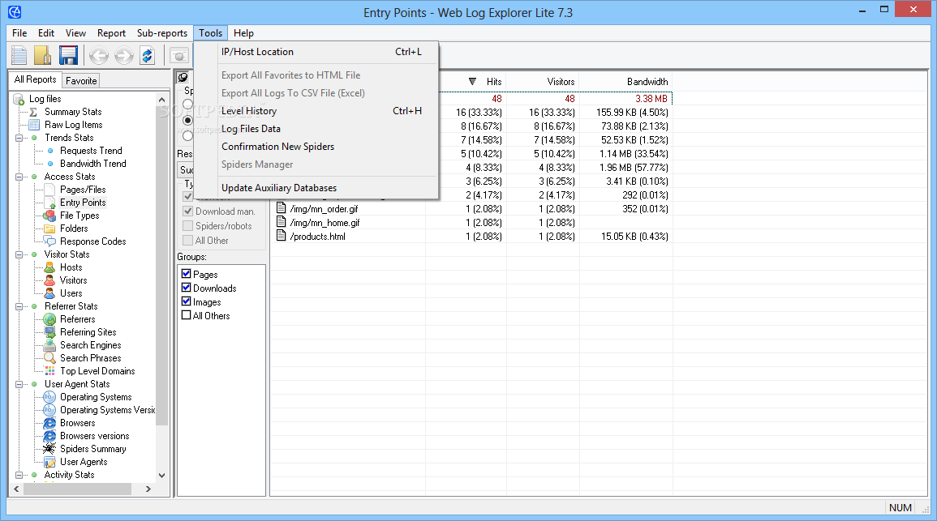This screenshot has width=937, height=521.
Task: Select Requests Trend in the tree
Action: click(x=91, y=151)
